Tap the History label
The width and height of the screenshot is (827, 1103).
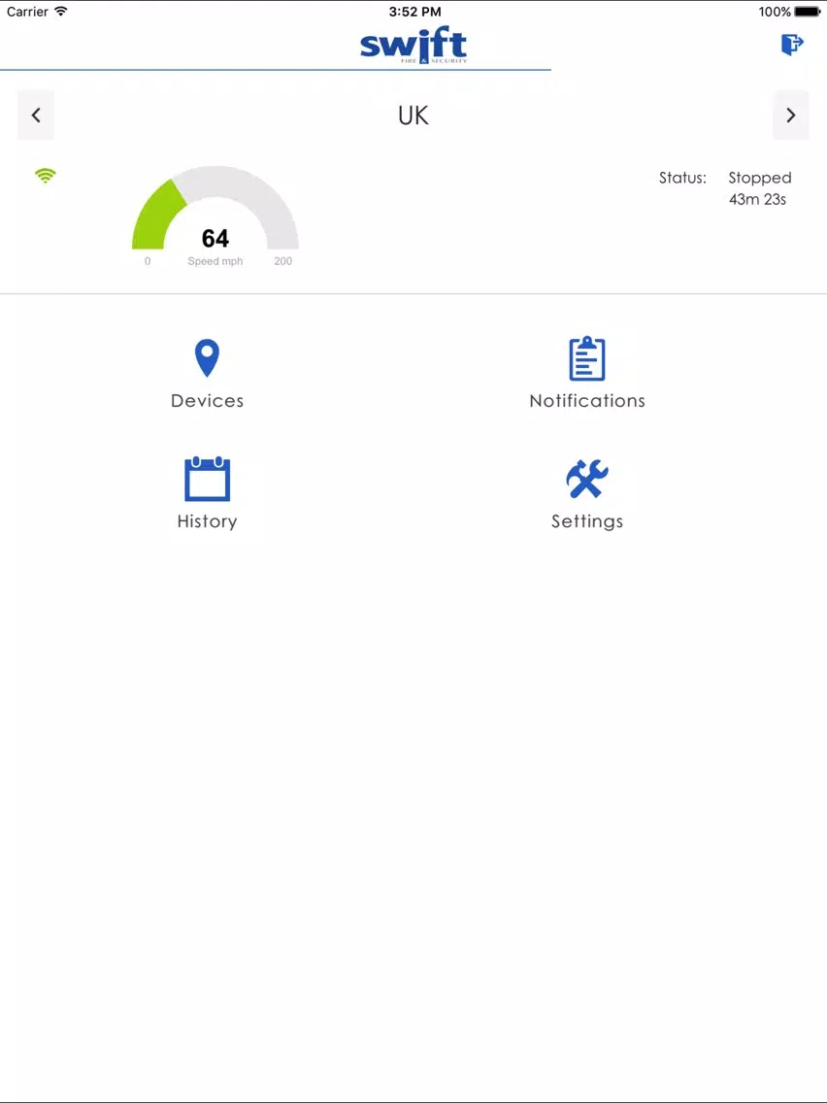207,522
